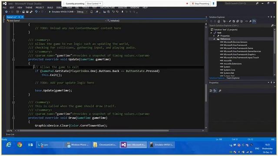
Task: Click the Home icon in Solution Explorer
Action: (x=219, y=21)
